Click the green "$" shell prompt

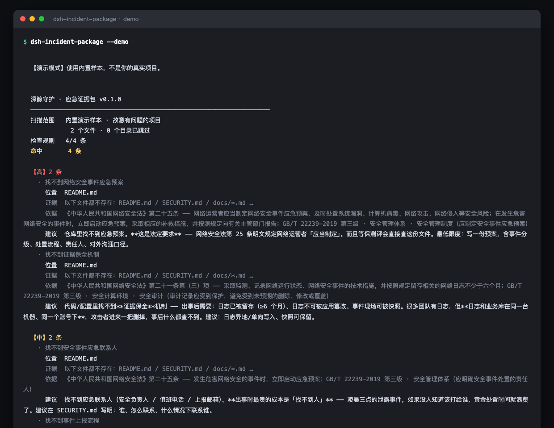point(25,42)
